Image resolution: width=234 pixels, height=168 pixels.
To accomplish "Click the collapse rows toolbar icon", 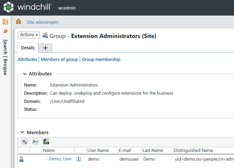I will 35,142.
